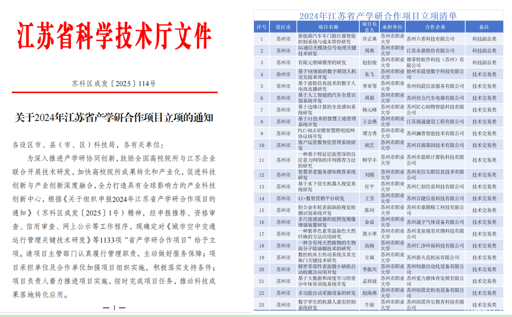Select the 项目负责人 column header
Screen dimensions: 512x317
click(x=369, y=27)
